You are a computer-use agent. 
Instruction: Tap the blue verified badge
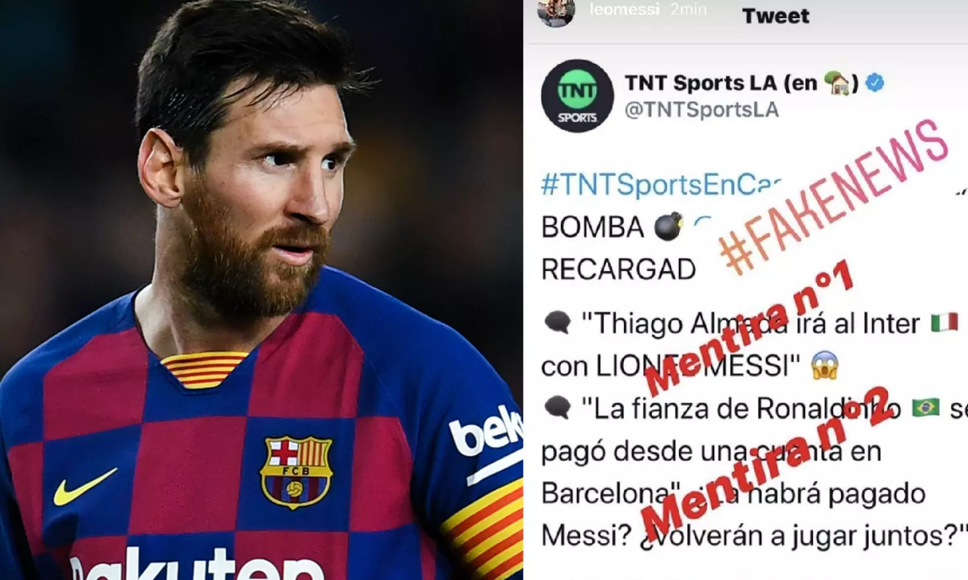(874, 83)
